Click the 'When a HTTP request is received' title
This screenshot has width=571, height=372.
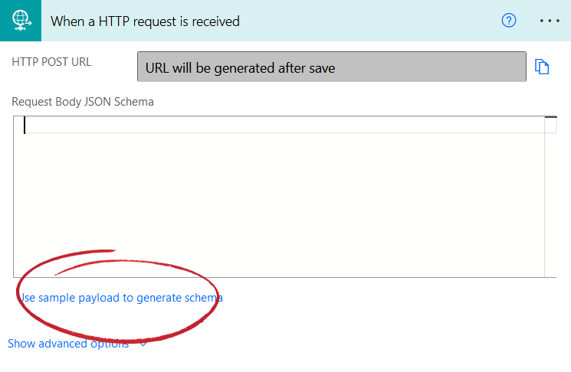tap(145, 21)
